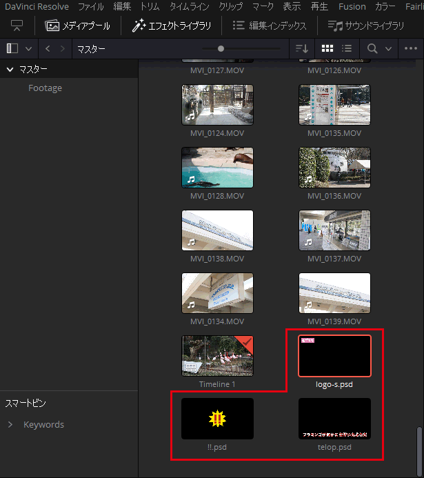Open the 編集 menu
The width and height of the screenshot is (424, 478).
click(x=122, y=6)
